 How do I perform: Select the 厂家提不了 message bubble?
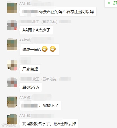point(40,106)
